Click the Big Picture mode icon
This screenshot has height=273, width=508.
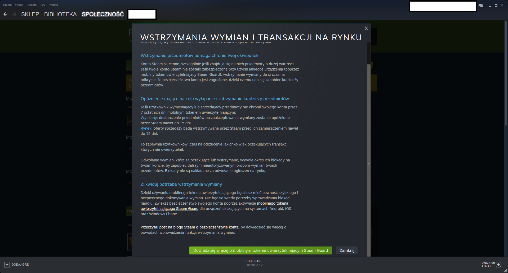click(481, 6)
